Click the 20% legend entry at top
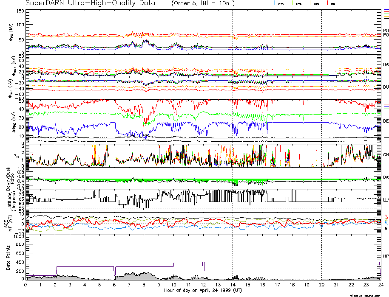 281,3
